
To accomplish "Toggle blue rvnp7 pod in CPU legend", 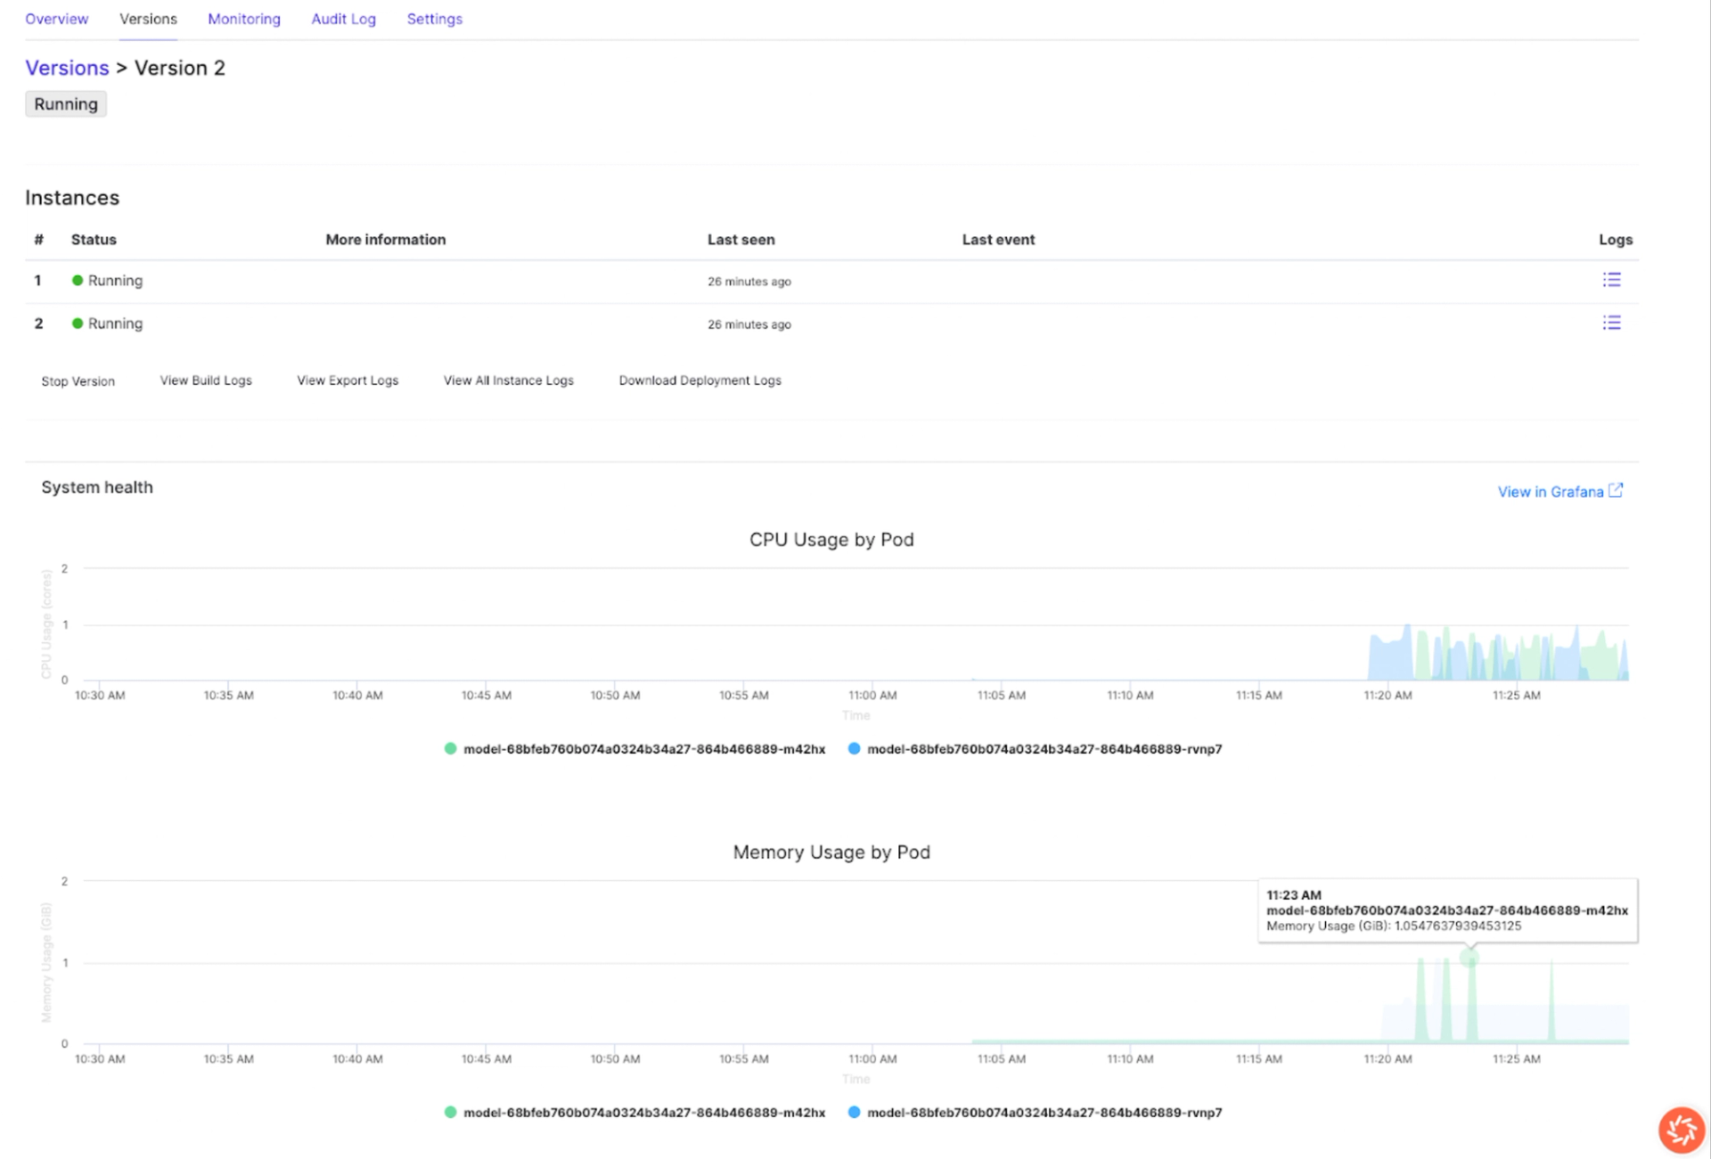I will point(1035,749).
